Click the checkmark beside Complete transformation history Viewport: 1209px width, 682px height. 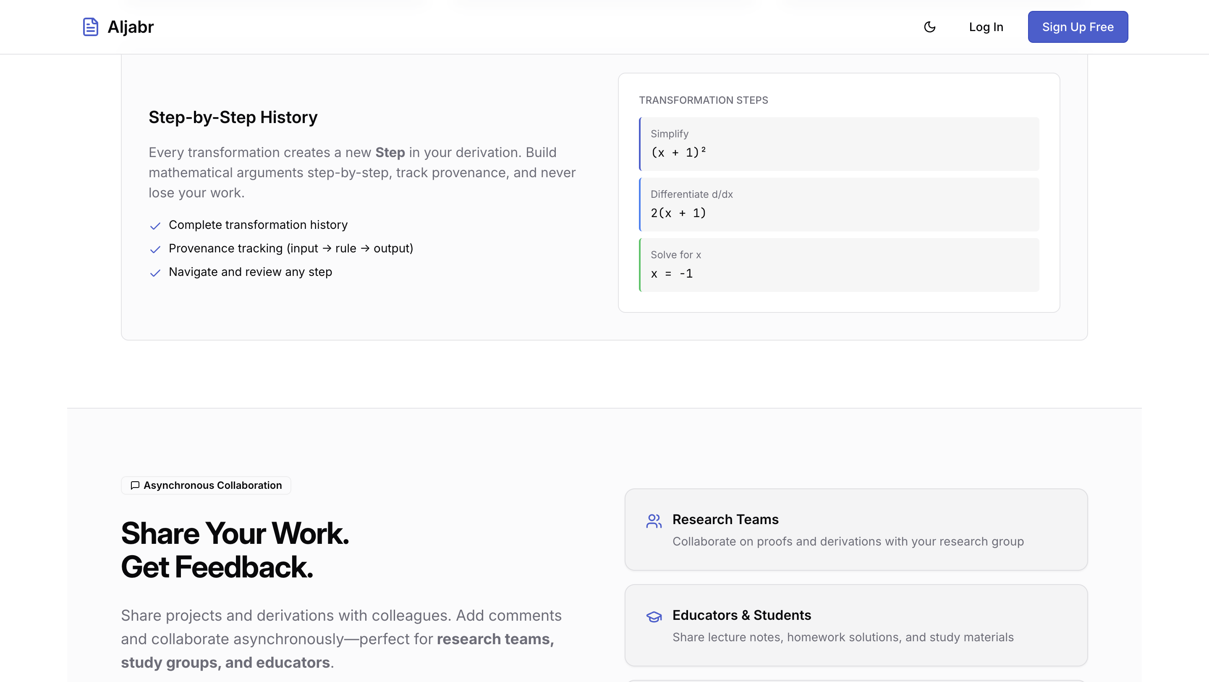pos(155,226)
